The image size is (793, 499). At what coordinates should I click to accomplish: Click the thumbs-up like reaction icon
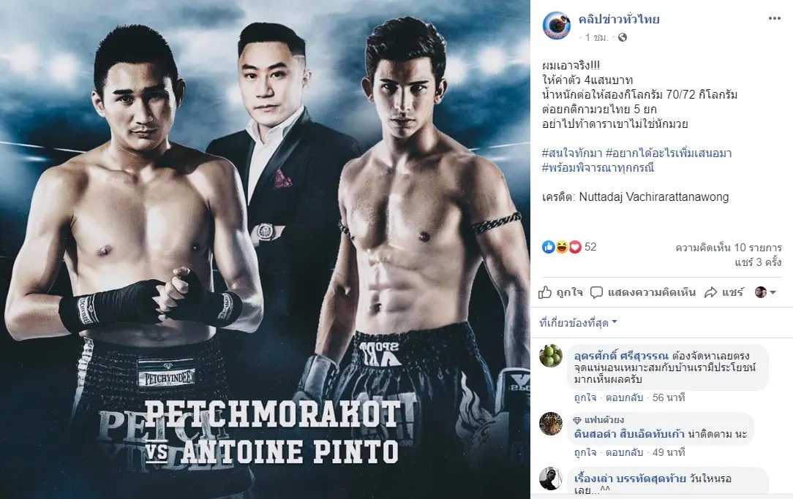click(x=549, y=247)
